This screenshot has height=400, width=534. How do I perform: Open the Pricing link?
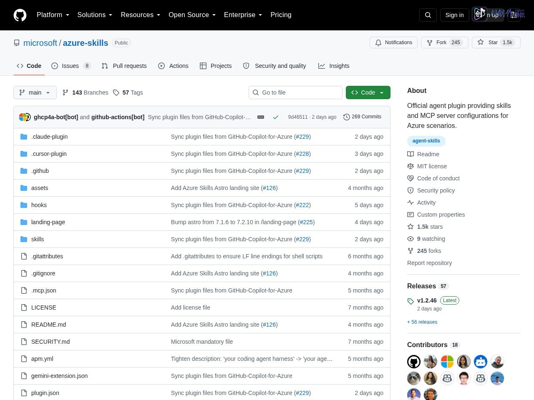(x=281, y=15)
